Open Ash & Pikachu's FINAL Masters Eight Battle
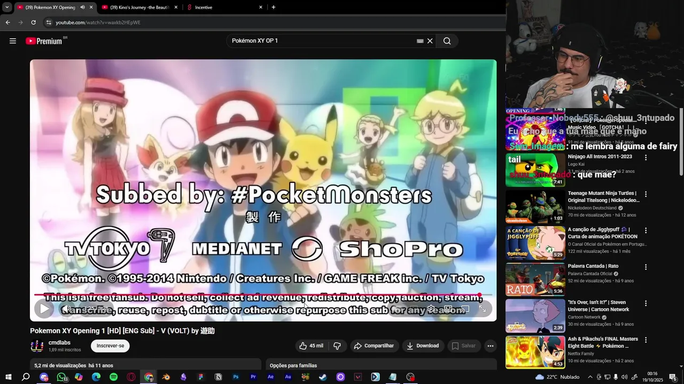The width and height of the screenshot is (684, 384). [x=603, y=342]
